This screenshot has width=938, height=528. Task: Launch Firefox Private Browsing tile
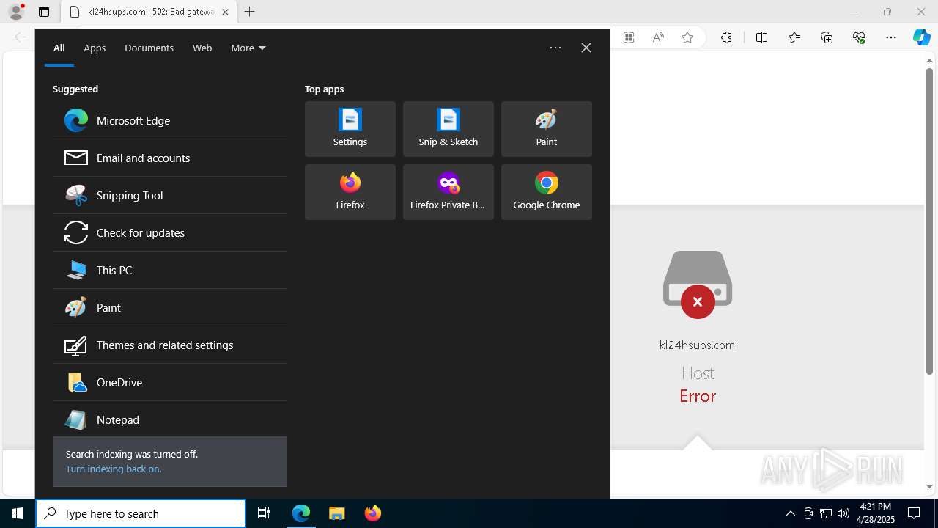tap(448, 192)
